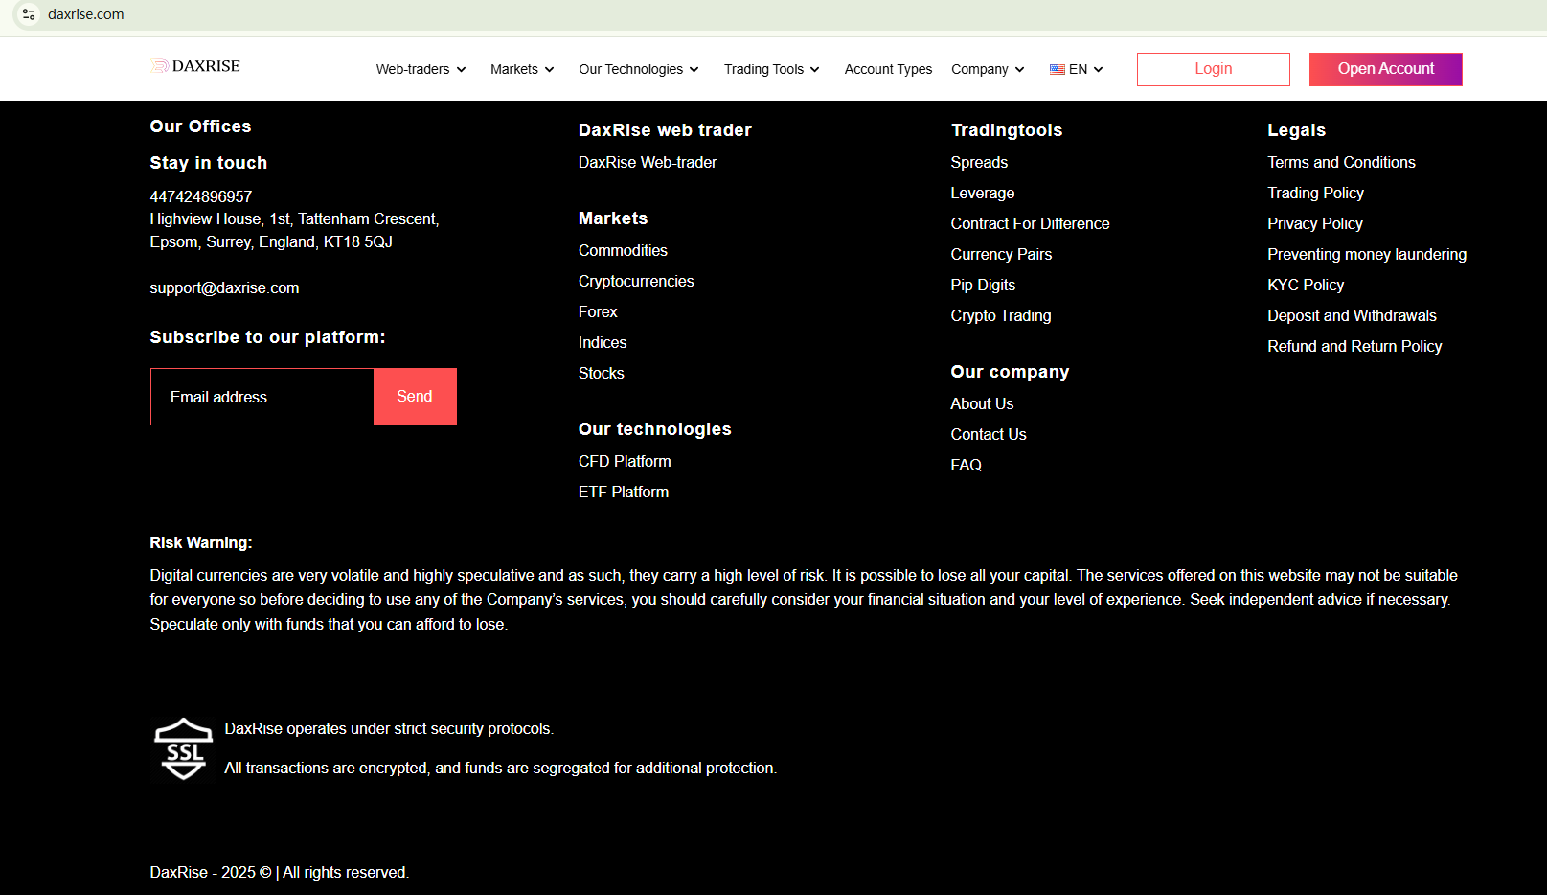
Task: Open the ETF Platform link
Action: [x=624, y=493]
